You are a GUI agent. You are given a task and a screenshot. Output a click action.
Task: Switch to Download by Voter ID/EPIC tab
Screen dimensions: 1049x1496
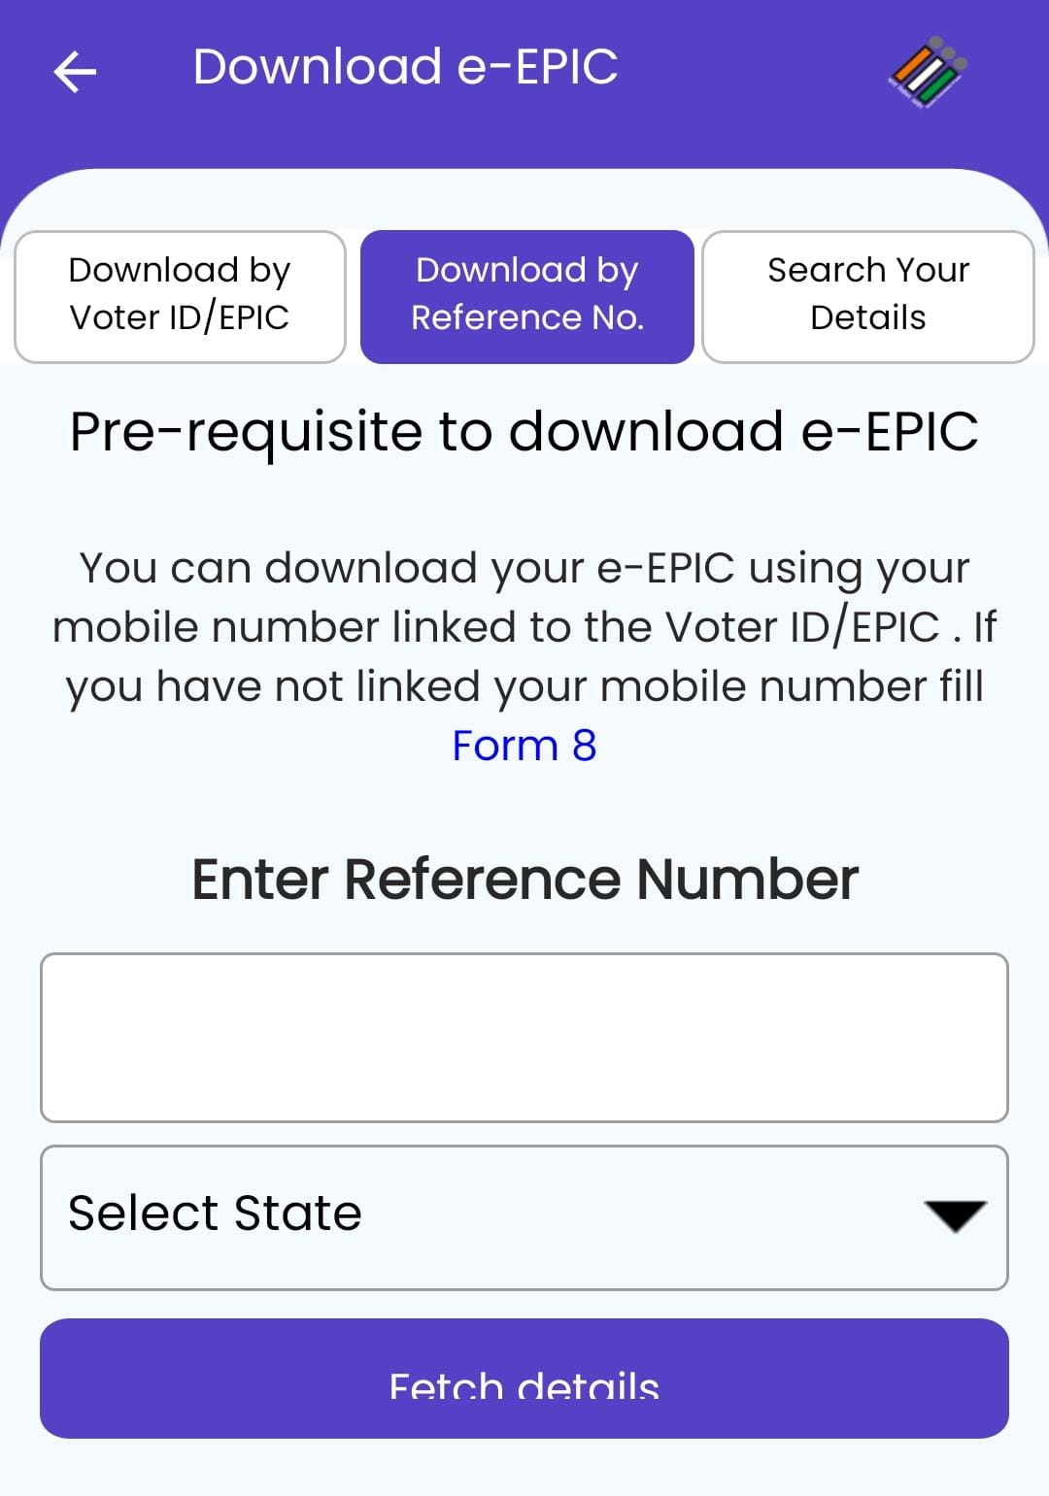pyautogui.click(x=180, y=296)
